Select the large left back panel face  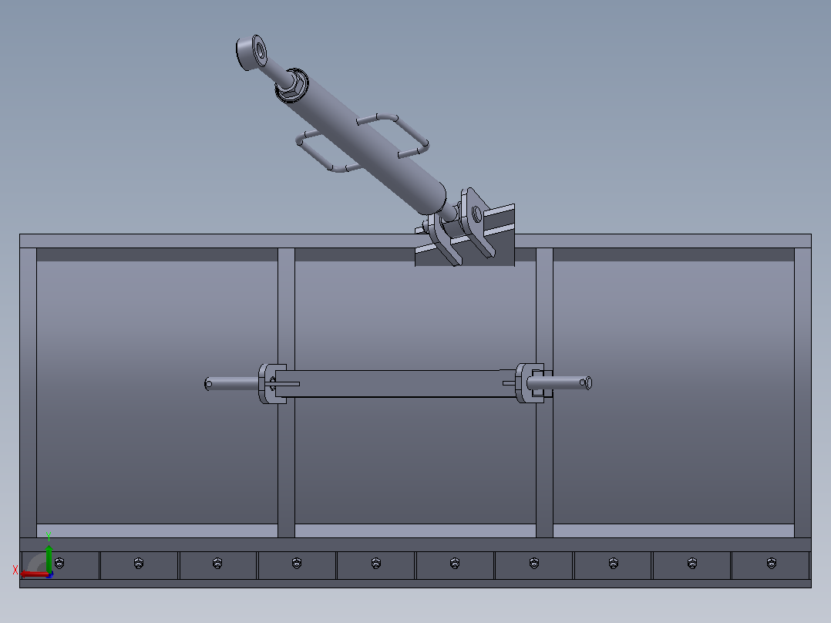157,392
